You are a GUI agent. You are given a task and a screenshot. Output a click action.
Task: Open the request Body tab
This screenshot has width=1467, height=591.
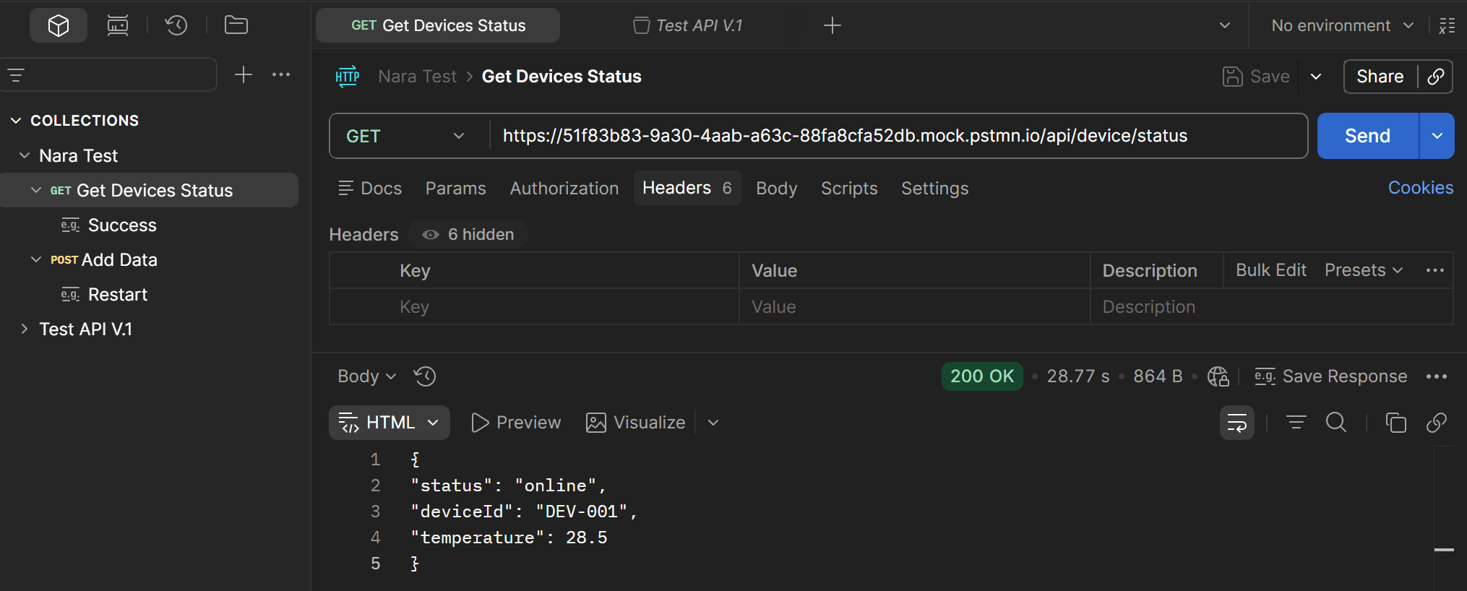click(777, 189)
